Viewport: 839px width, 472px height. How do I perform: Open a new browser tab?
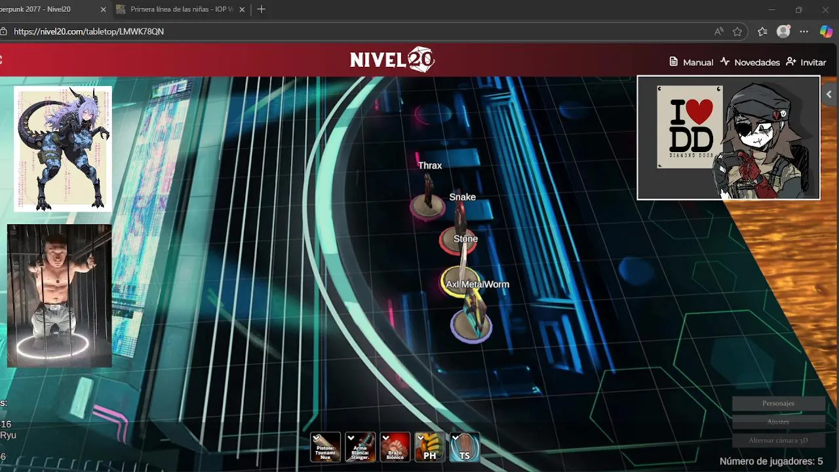coord(262,9)
